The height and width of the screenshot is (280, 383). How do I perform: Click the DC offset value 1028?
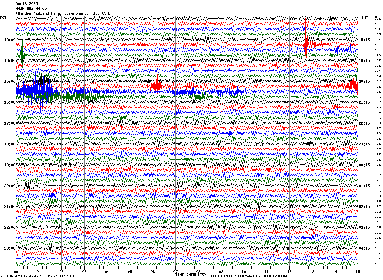click(x=378, y=50)
